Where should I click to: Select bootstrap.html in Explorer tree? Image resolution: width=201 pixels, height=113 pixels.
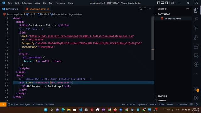pos(172,19)
